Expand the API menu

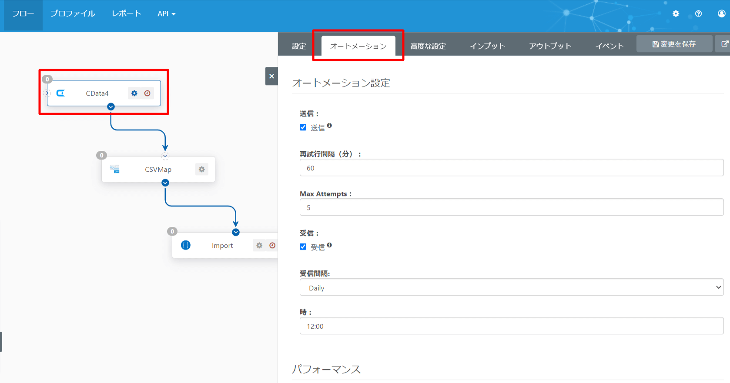tap(166, 14)
